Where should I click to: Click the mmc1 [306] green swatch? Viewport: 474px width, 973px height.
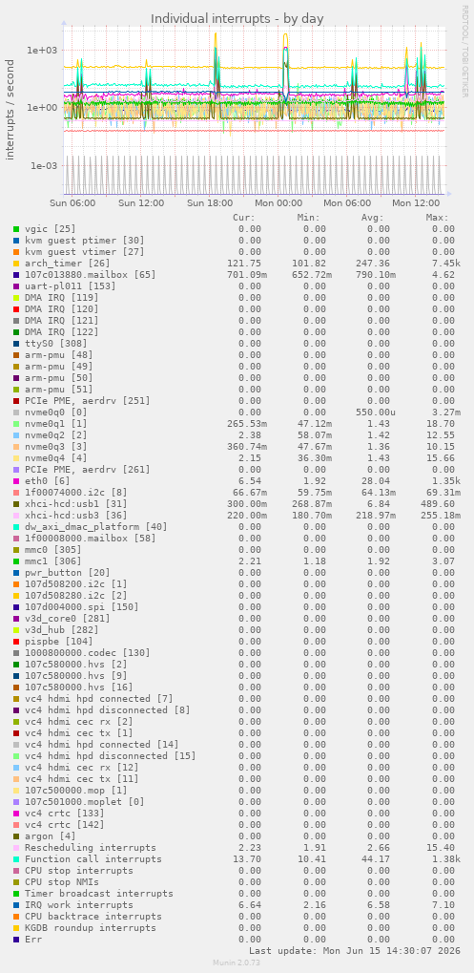pos(16,561)
